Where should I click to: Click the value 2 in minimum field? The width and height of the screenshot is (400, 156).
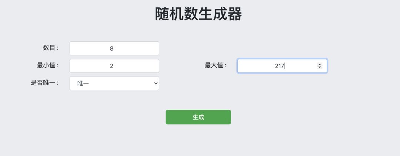click(x=111, y=66)
